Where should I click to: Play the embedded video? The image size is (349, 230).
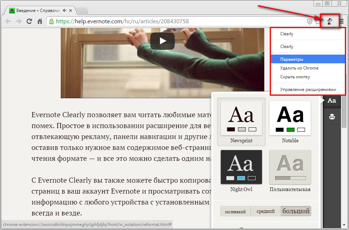click(162, 41)
